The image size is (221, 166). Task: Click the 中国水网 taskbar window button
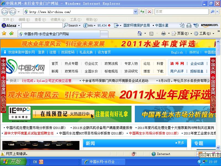(103, 162)
